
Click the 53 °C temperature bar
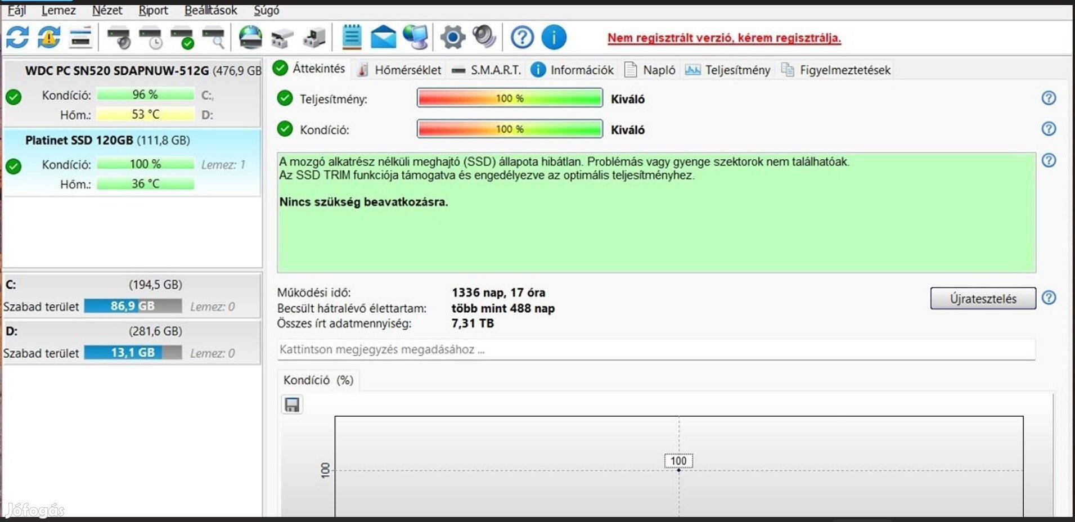(145, 114)
